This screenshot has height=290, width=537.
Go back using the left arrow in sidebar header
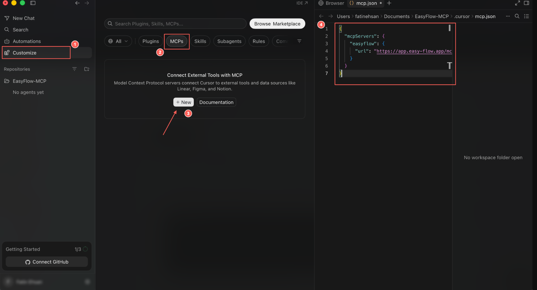[77, 3]
